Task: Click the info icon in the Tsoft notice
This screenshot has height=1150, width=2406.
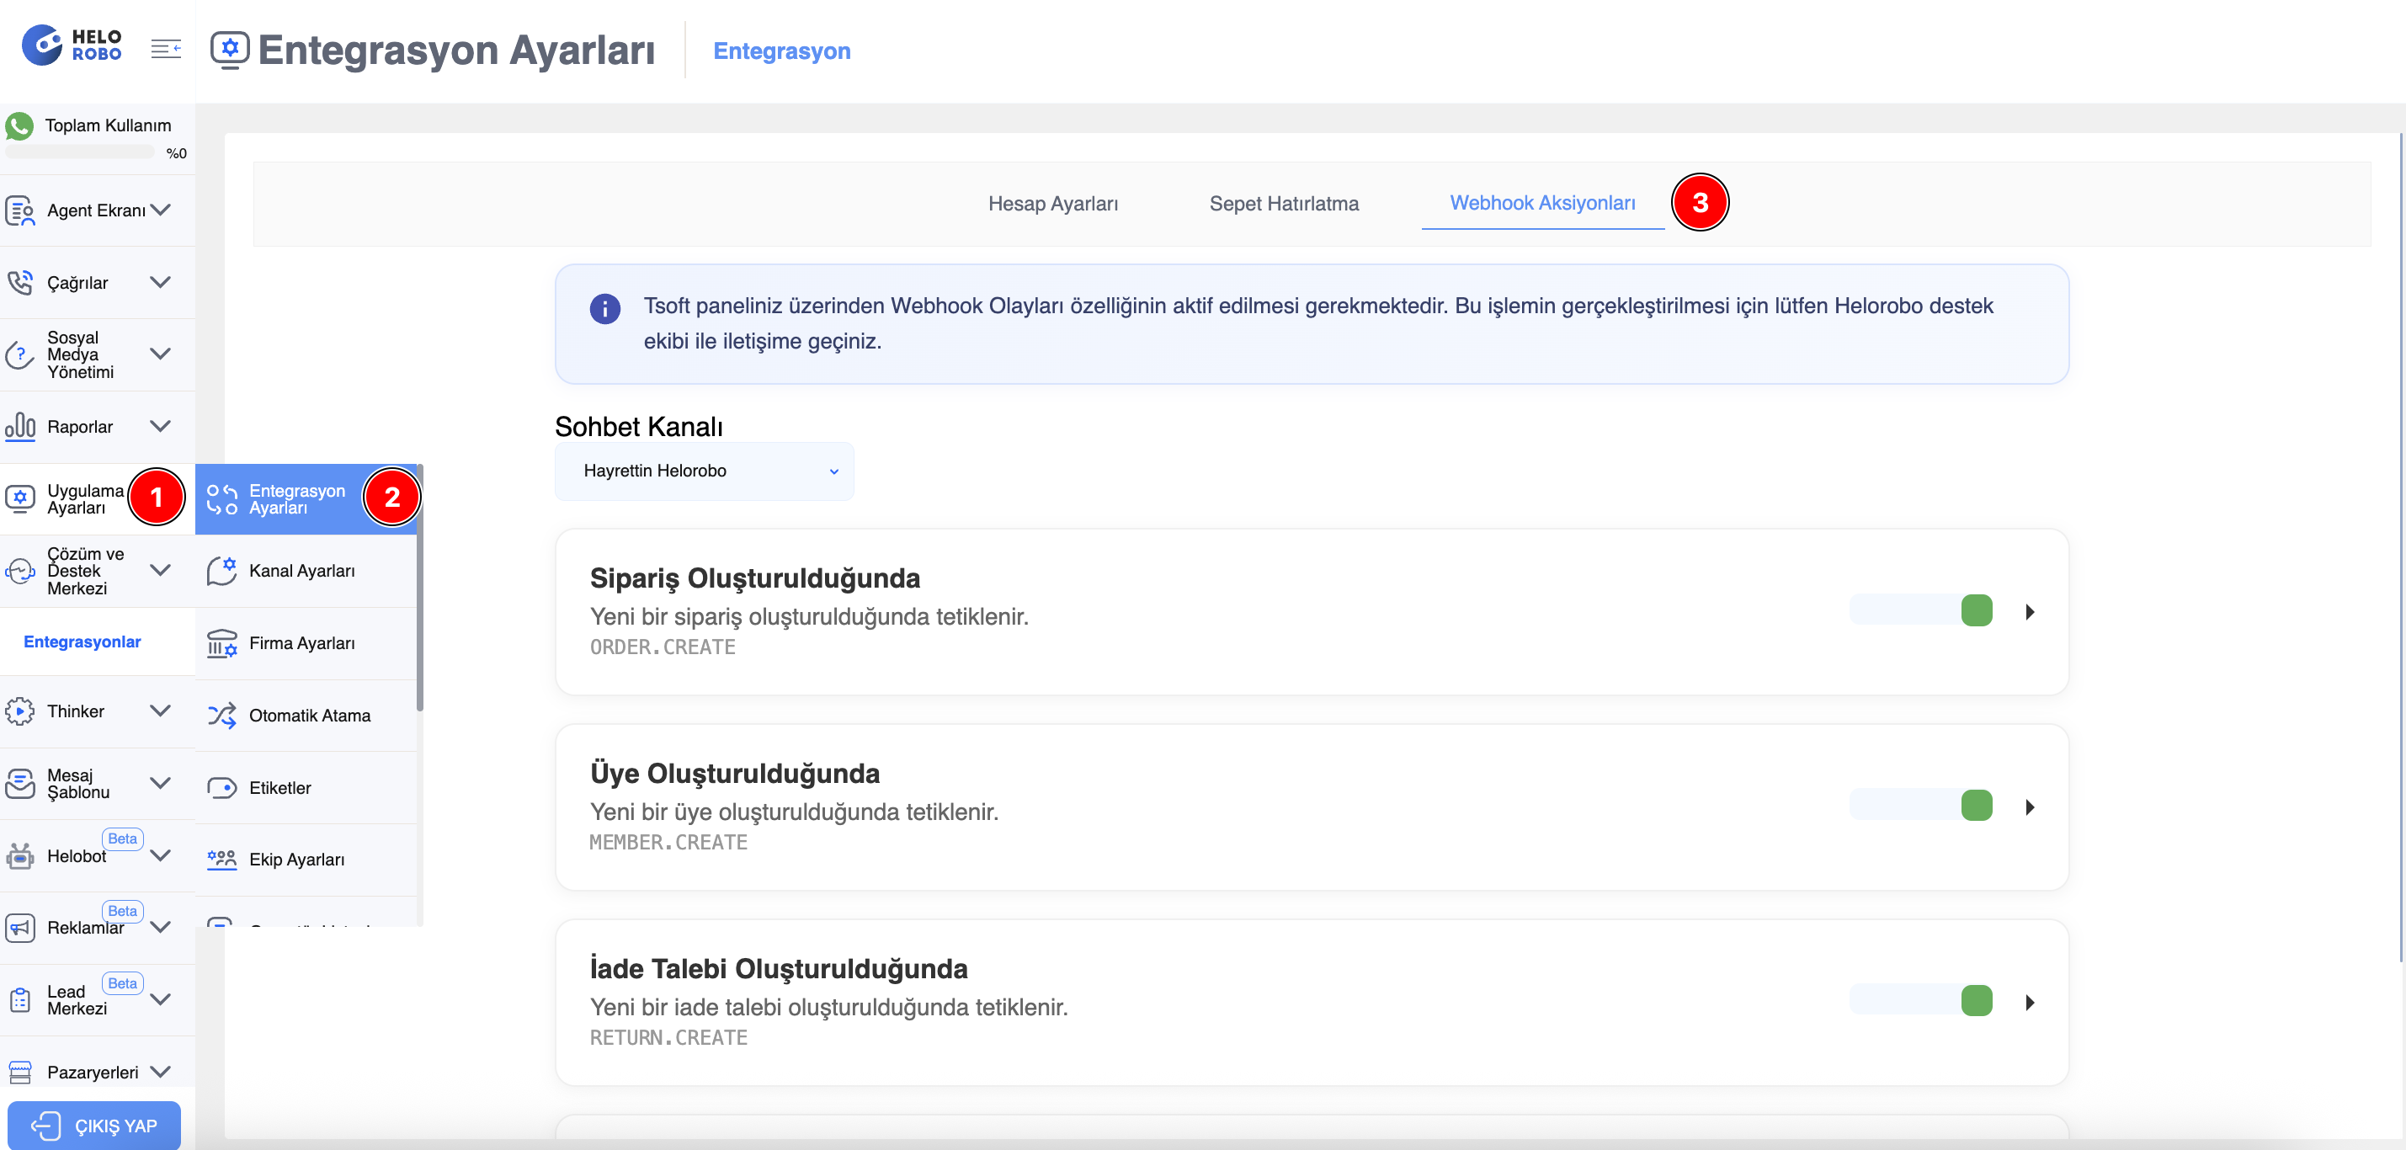Action: 604,308
